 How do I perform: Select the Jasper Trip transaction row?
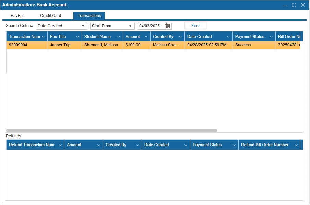103,45
